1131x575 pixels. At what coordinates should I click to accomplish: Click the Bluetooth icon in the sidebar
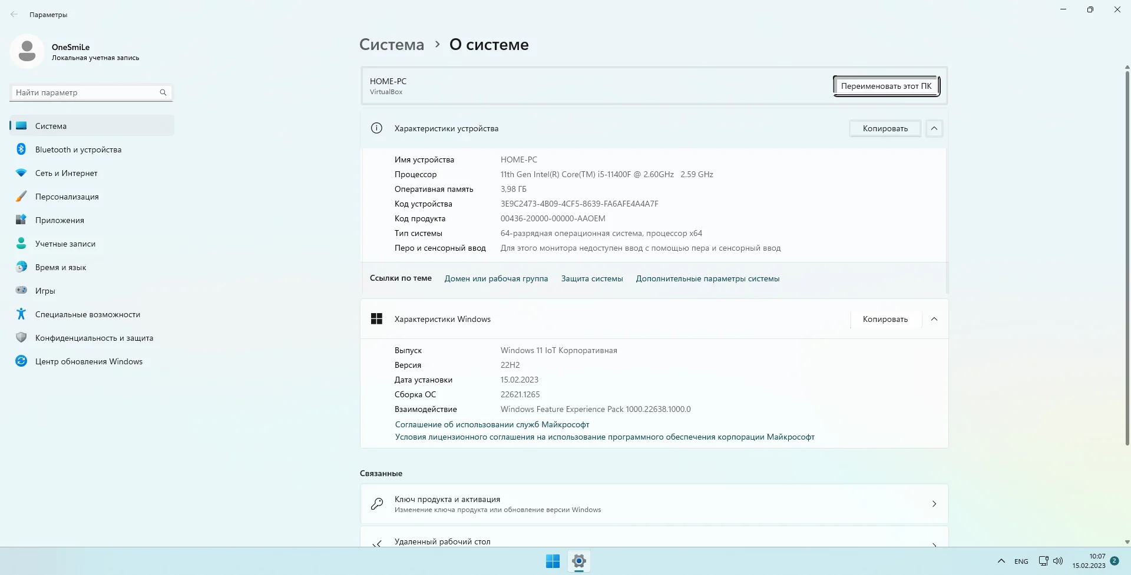21,149
